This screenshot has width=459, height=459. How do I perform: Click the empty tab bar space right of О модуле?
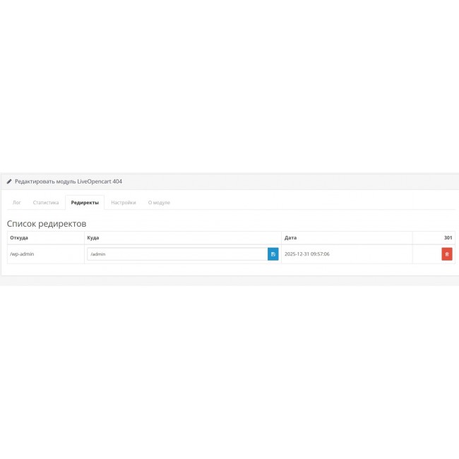(311, 203)
